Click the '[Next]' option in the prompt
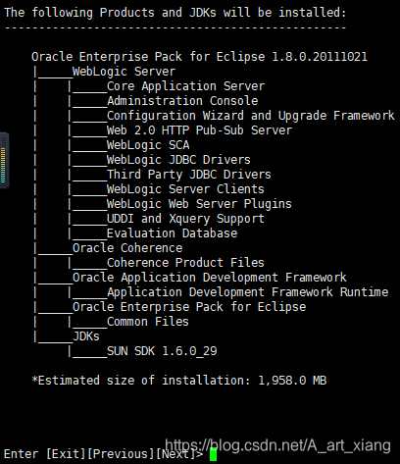This screenshot has width=400, height=464. coord(175,454)
